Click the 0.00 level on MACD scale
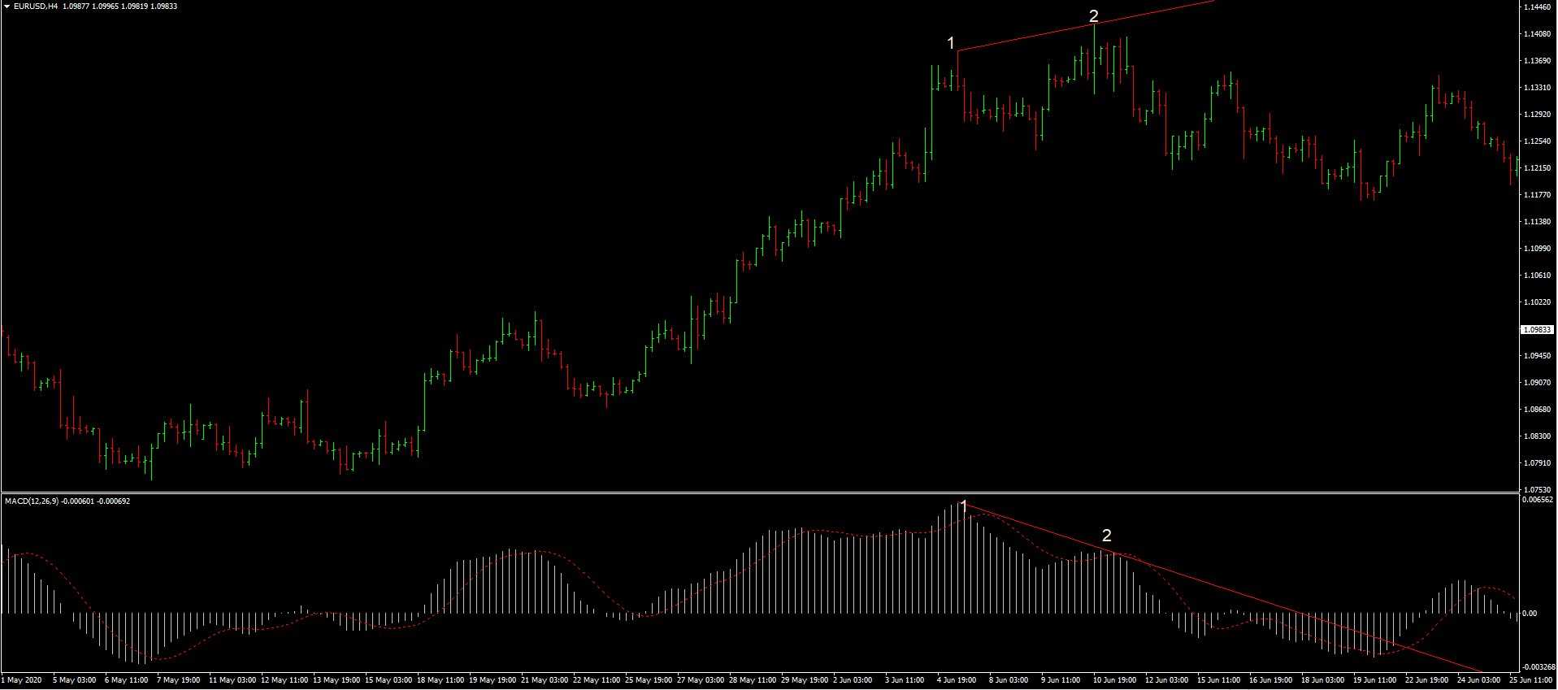The height and width of the screenshot is (690, 1558). (x=1529, y=614)
